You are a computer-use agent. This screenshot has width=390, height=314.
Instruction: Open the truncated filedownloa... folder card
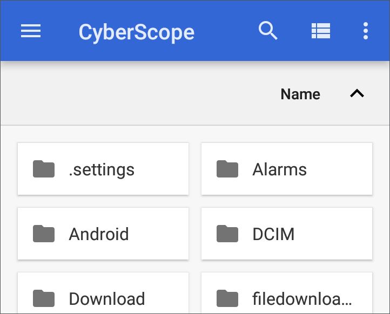coord(287,293)
